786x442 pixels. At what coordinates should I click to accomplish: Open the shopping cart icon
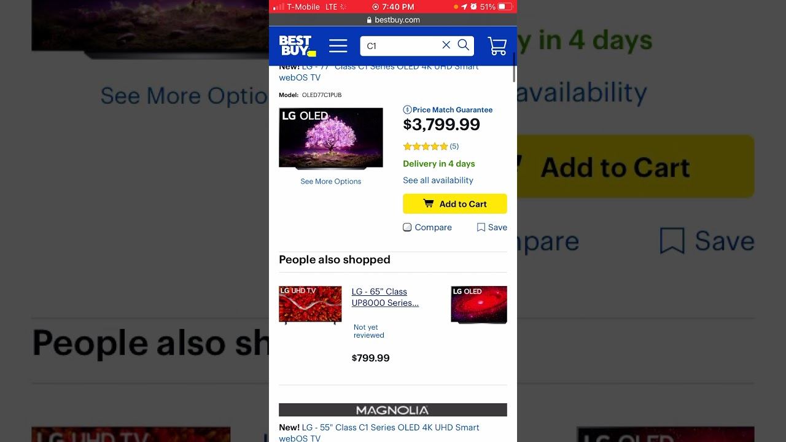click(497, 46)
